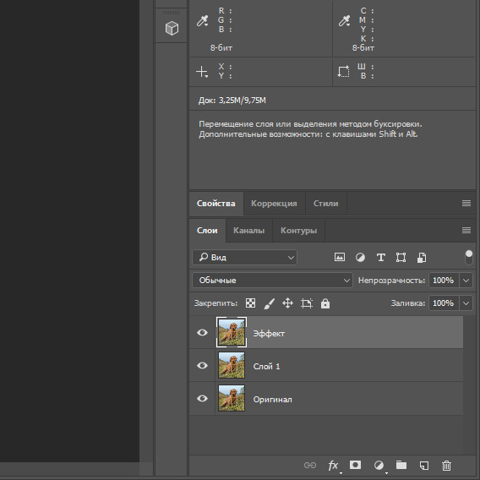Image resolution: width=480 pixels, height=480 pixels.
Task: Click the delete layer trash icon
Action: tap(446, 466)
